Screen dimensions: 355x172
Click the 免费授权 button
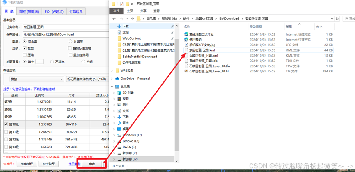click(27, 164)
